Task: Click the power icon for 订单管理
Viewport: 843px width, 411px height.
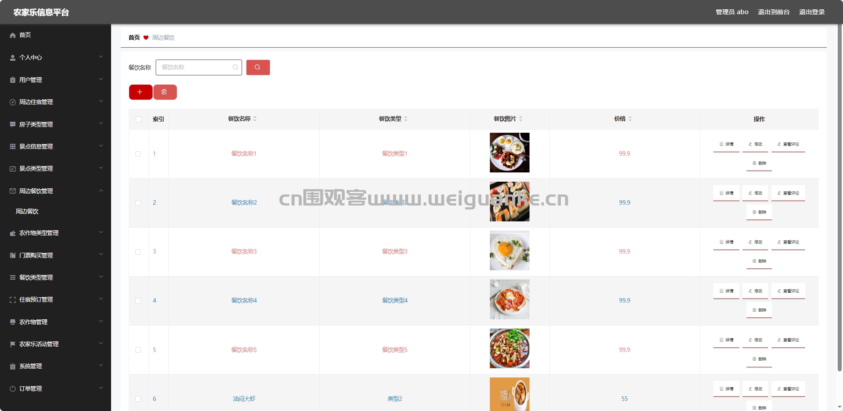Action: (13, 389)
